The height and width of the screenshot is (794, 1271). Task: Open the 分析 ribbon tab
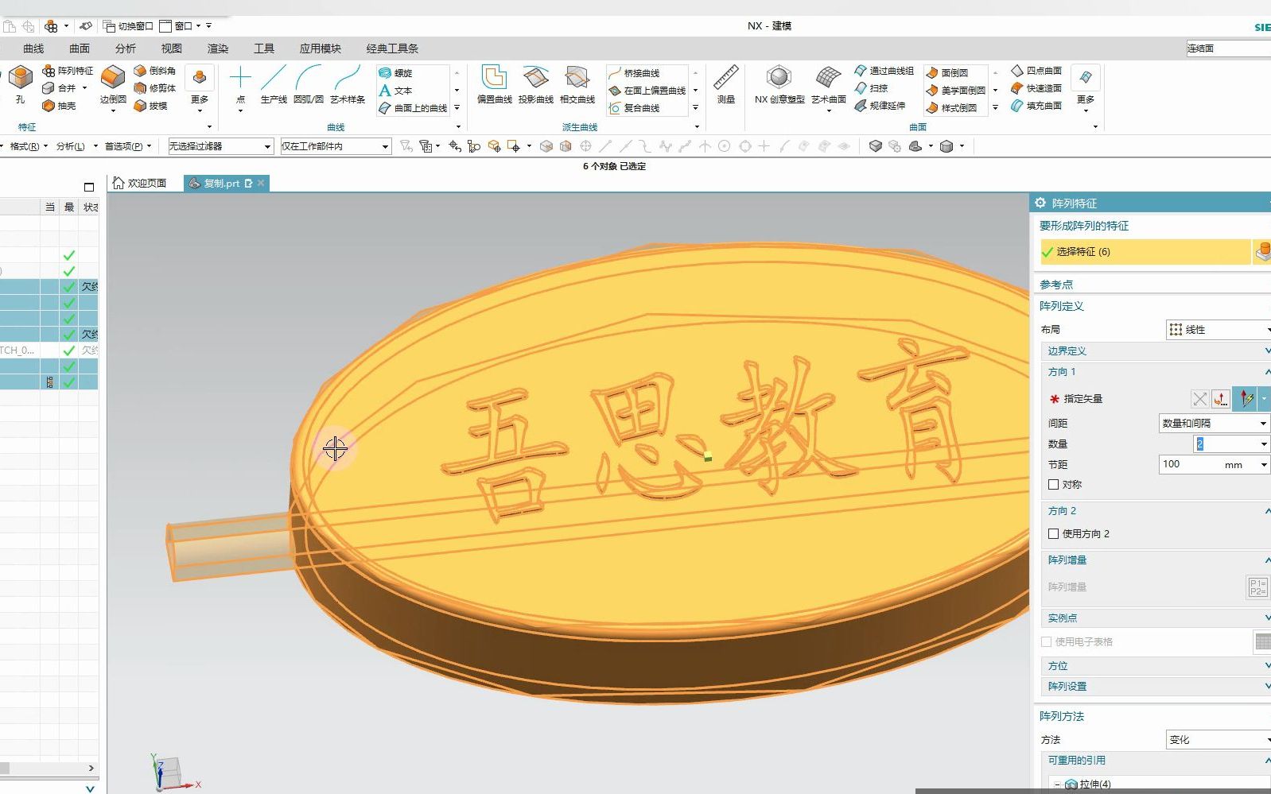tap(126, 48)
